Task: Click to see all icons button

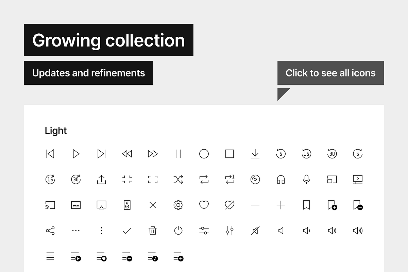Action: coord(330,73)
